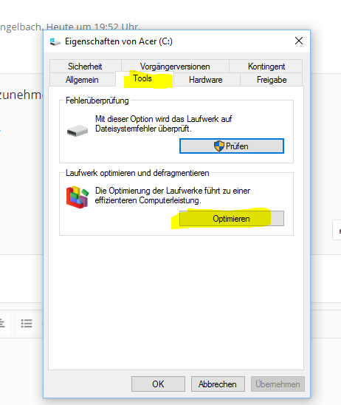Click the Abbrechen button
Screen dimensions: 341x405
(x=218, y=384)
